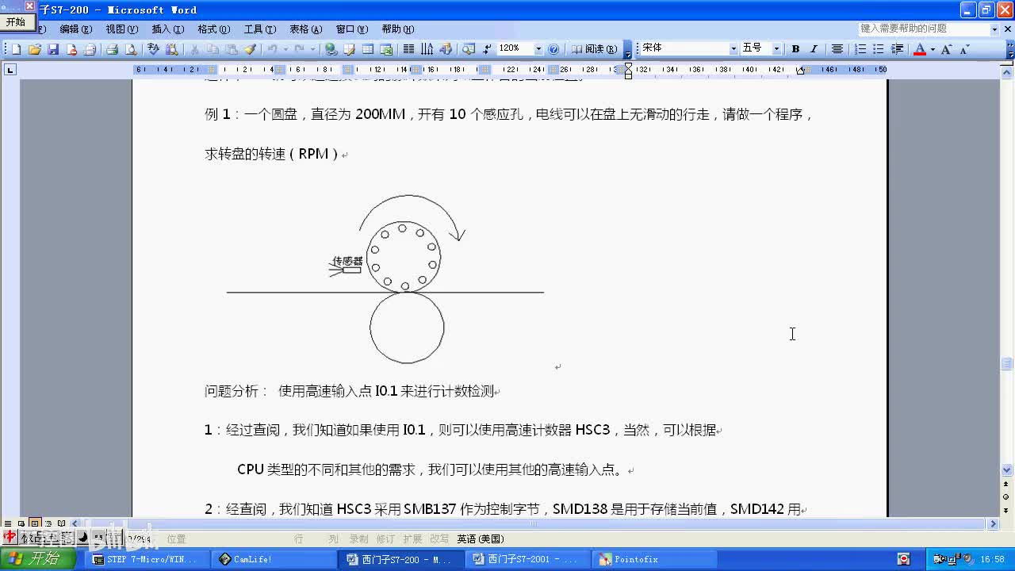Open the 视图 (View) menu
The width and height of the screenshot is (1015, 571).
121,29
